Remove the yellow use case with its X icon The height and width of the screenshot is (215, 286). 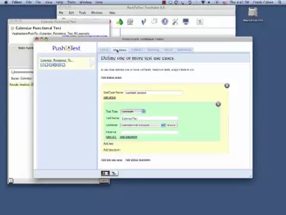pos(227,85)
